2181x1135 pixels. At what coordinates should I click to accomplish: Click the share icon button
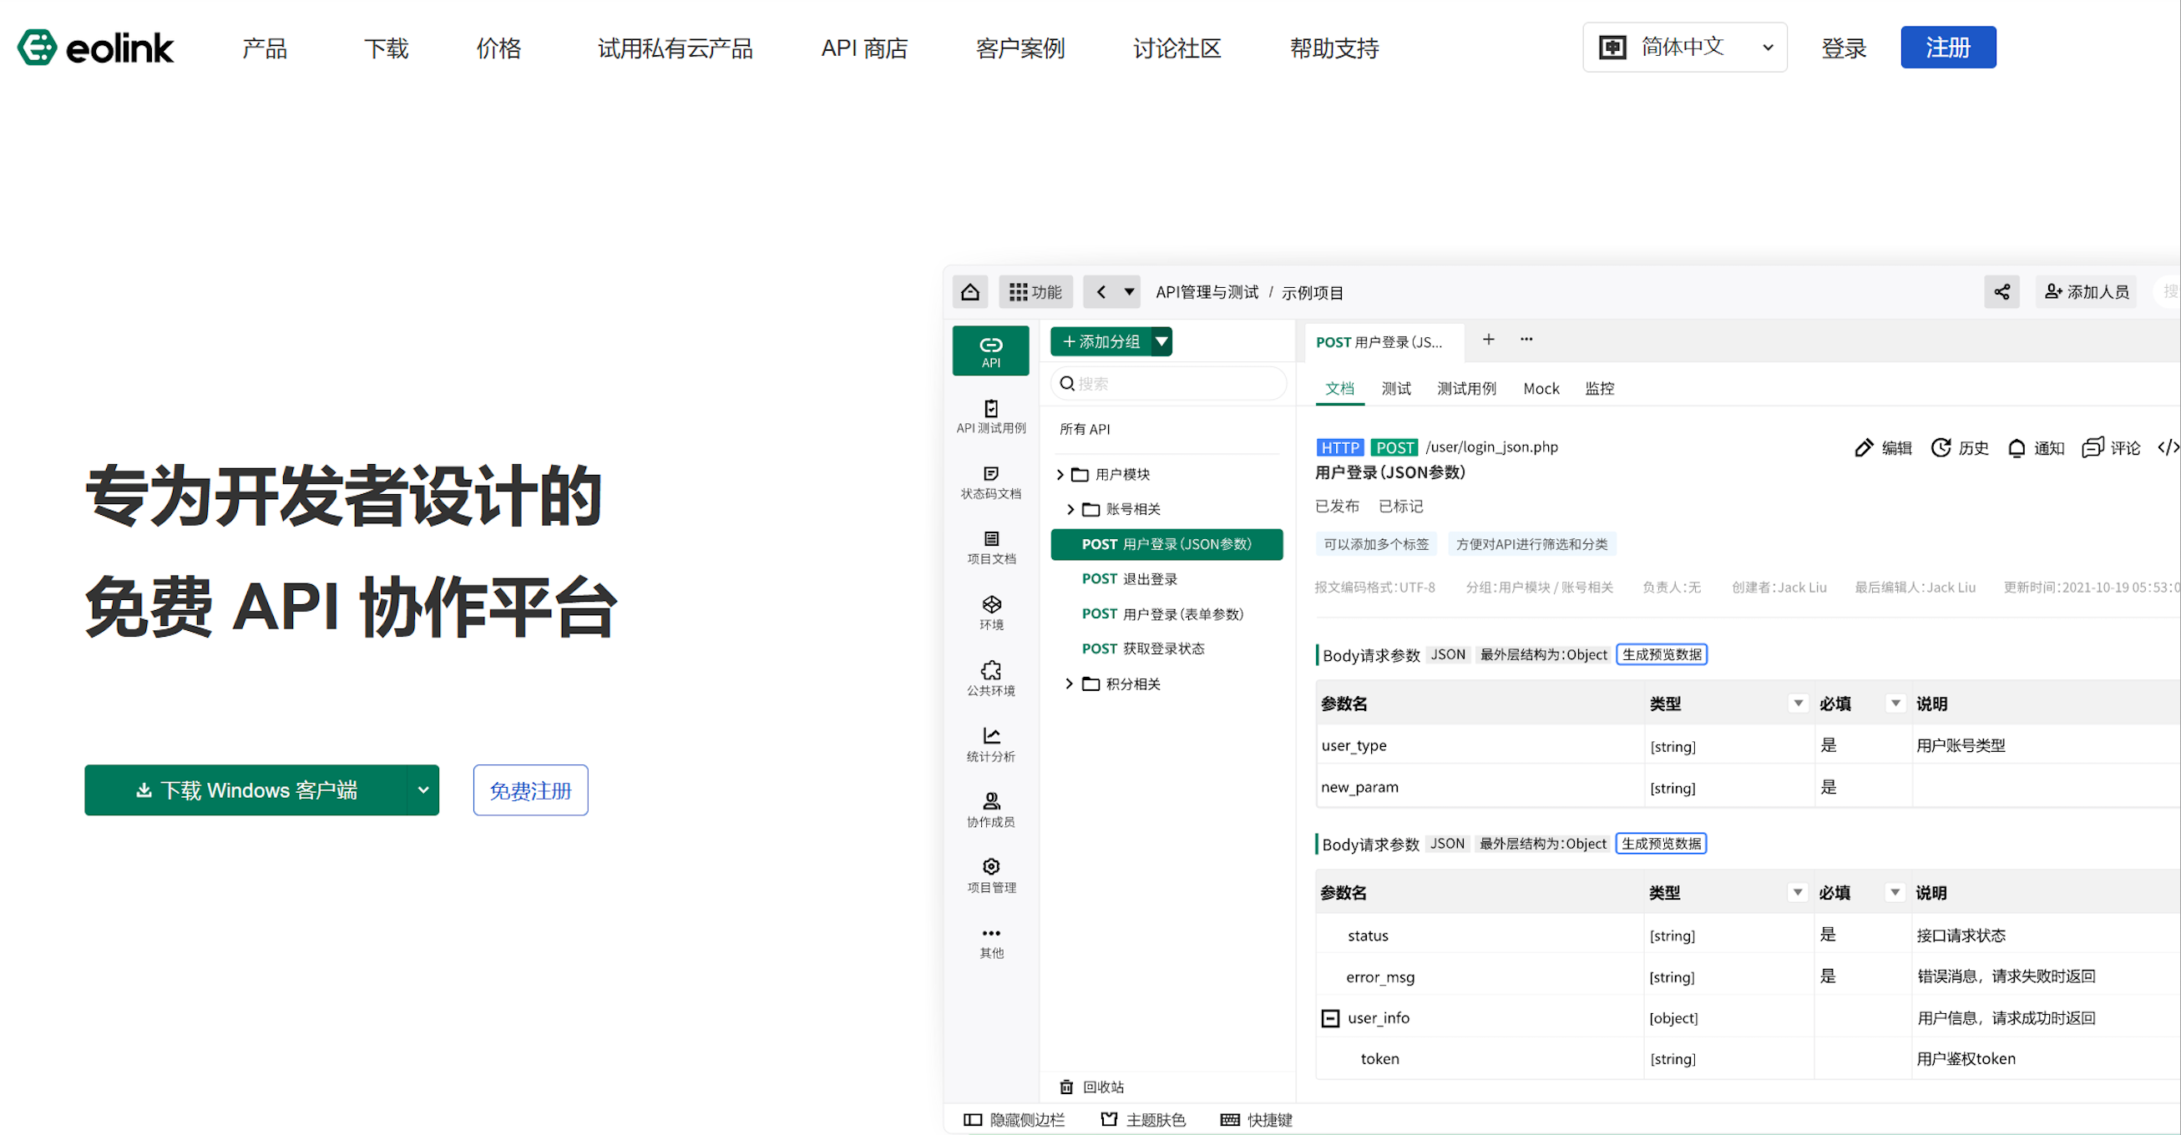tap(2001, 292)
